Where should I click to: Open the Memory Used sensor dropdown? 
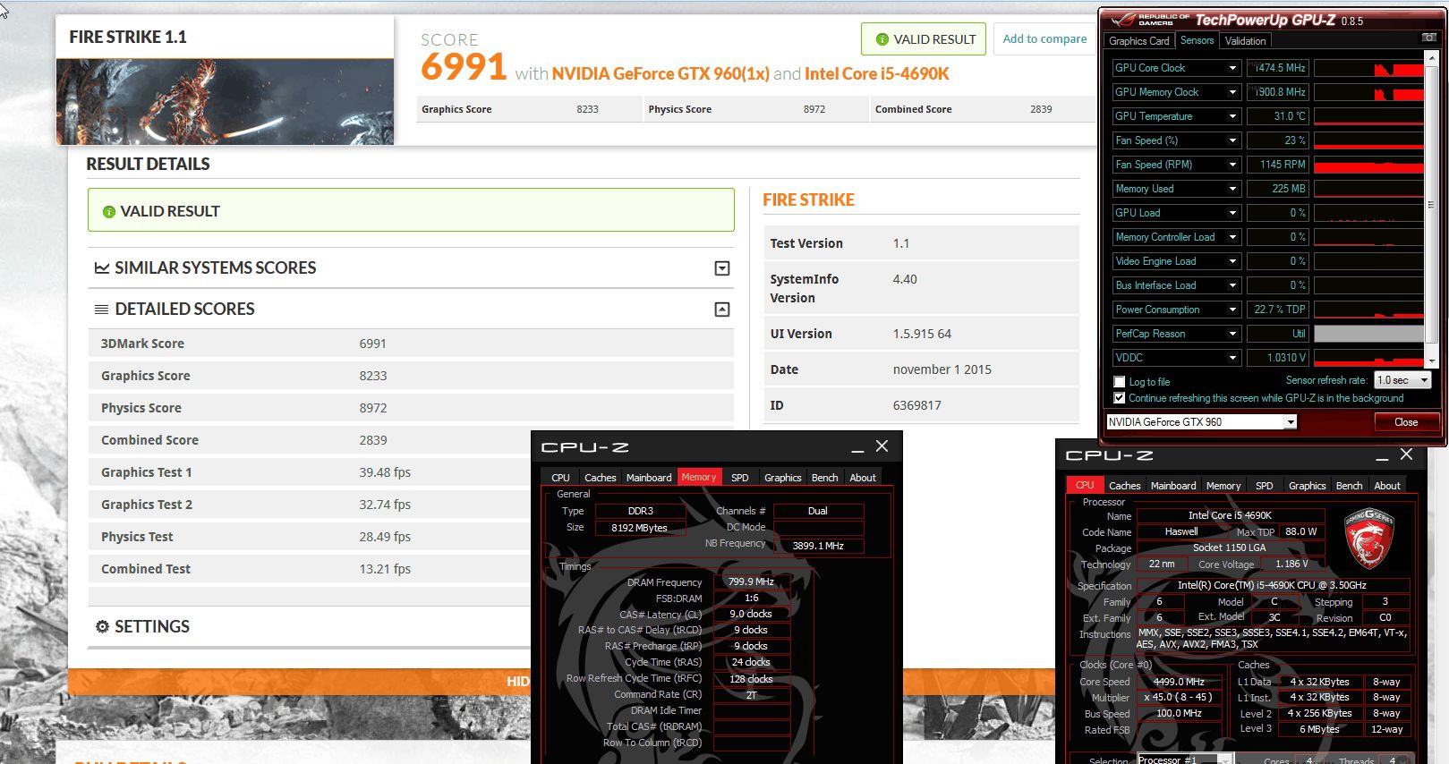[1232, 189]
